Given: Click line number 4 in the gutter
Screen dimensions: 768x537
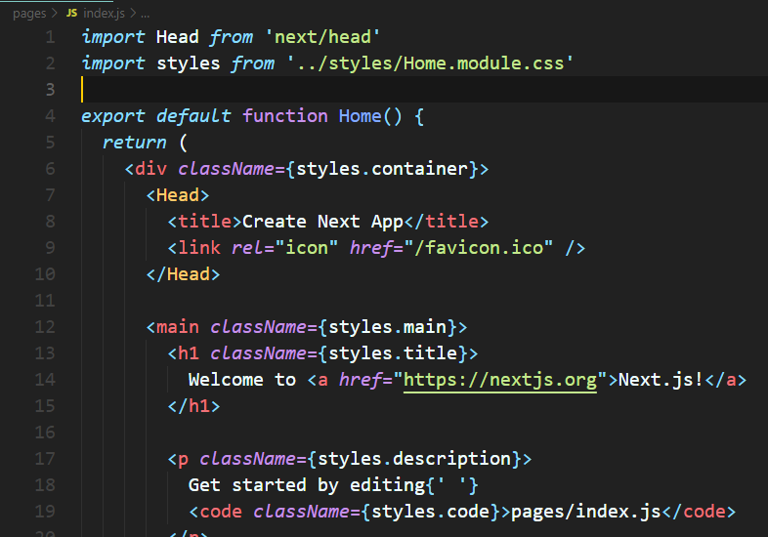Looking at the screenshot, I should 50,116.
